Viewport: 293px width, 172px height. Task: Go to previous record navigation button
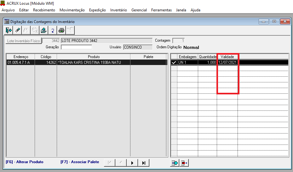click(121, 163)
